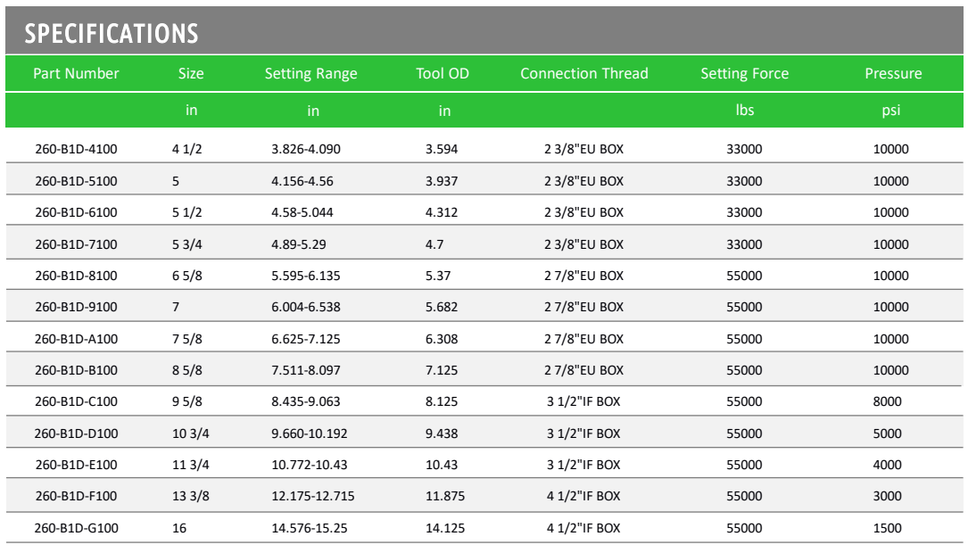Select setting range 4.156-4.56

click(302, 181)
